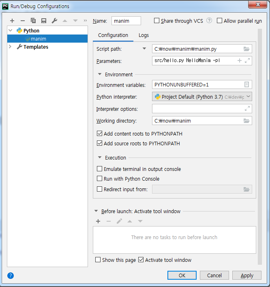Image resolution: width=270 pixels, height=287 pixels.
Task: Uncheck Add source roots to PYTHONPATH
Action: [x=99, y=143]
